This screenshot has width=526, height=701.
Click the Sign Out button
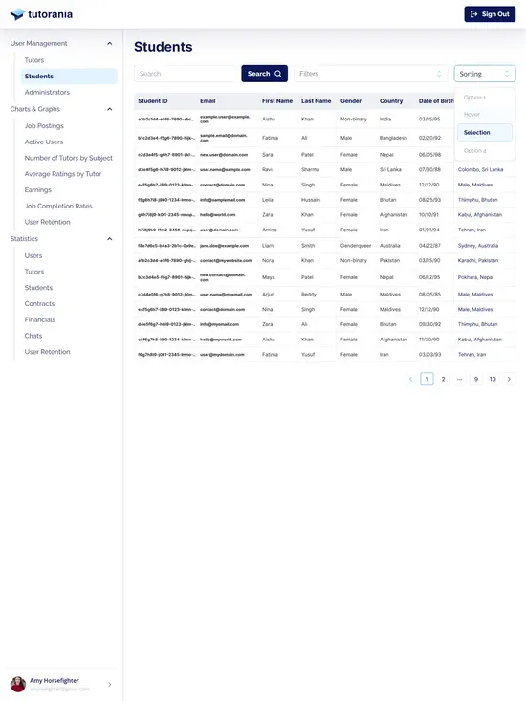pos(490,14)
